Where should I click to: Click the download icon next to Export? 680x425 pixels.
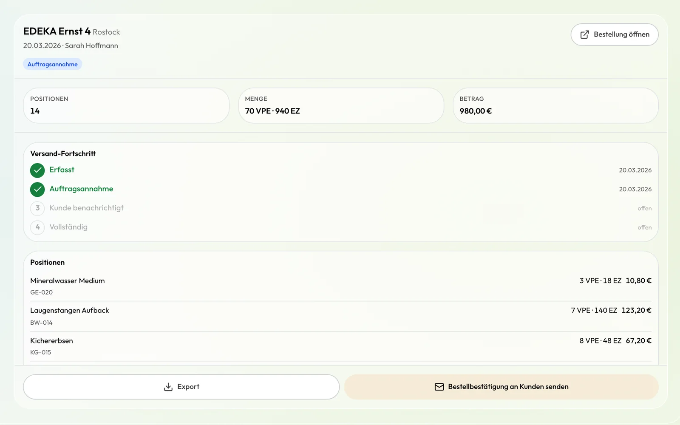point(168,387)
